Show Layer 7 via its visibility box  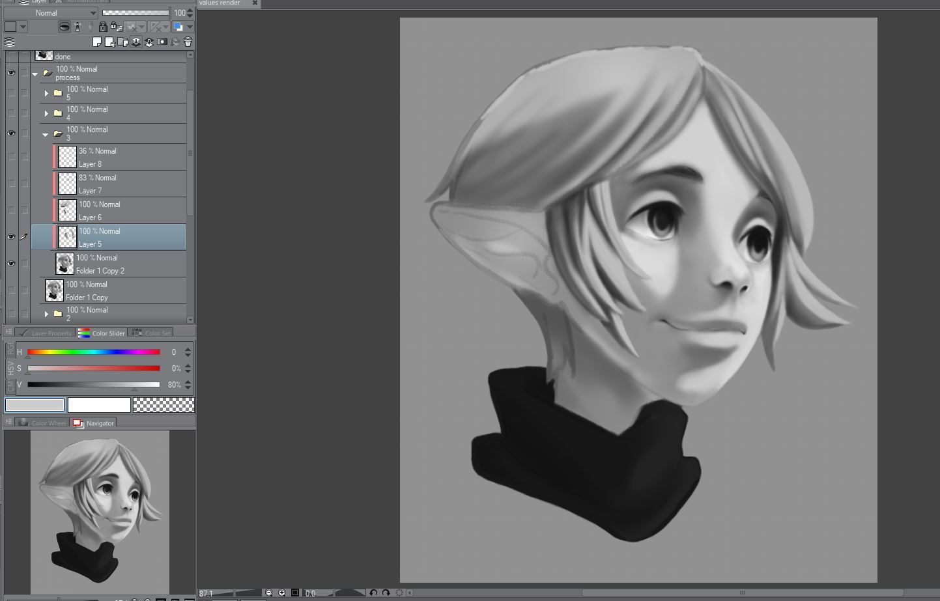11,184
